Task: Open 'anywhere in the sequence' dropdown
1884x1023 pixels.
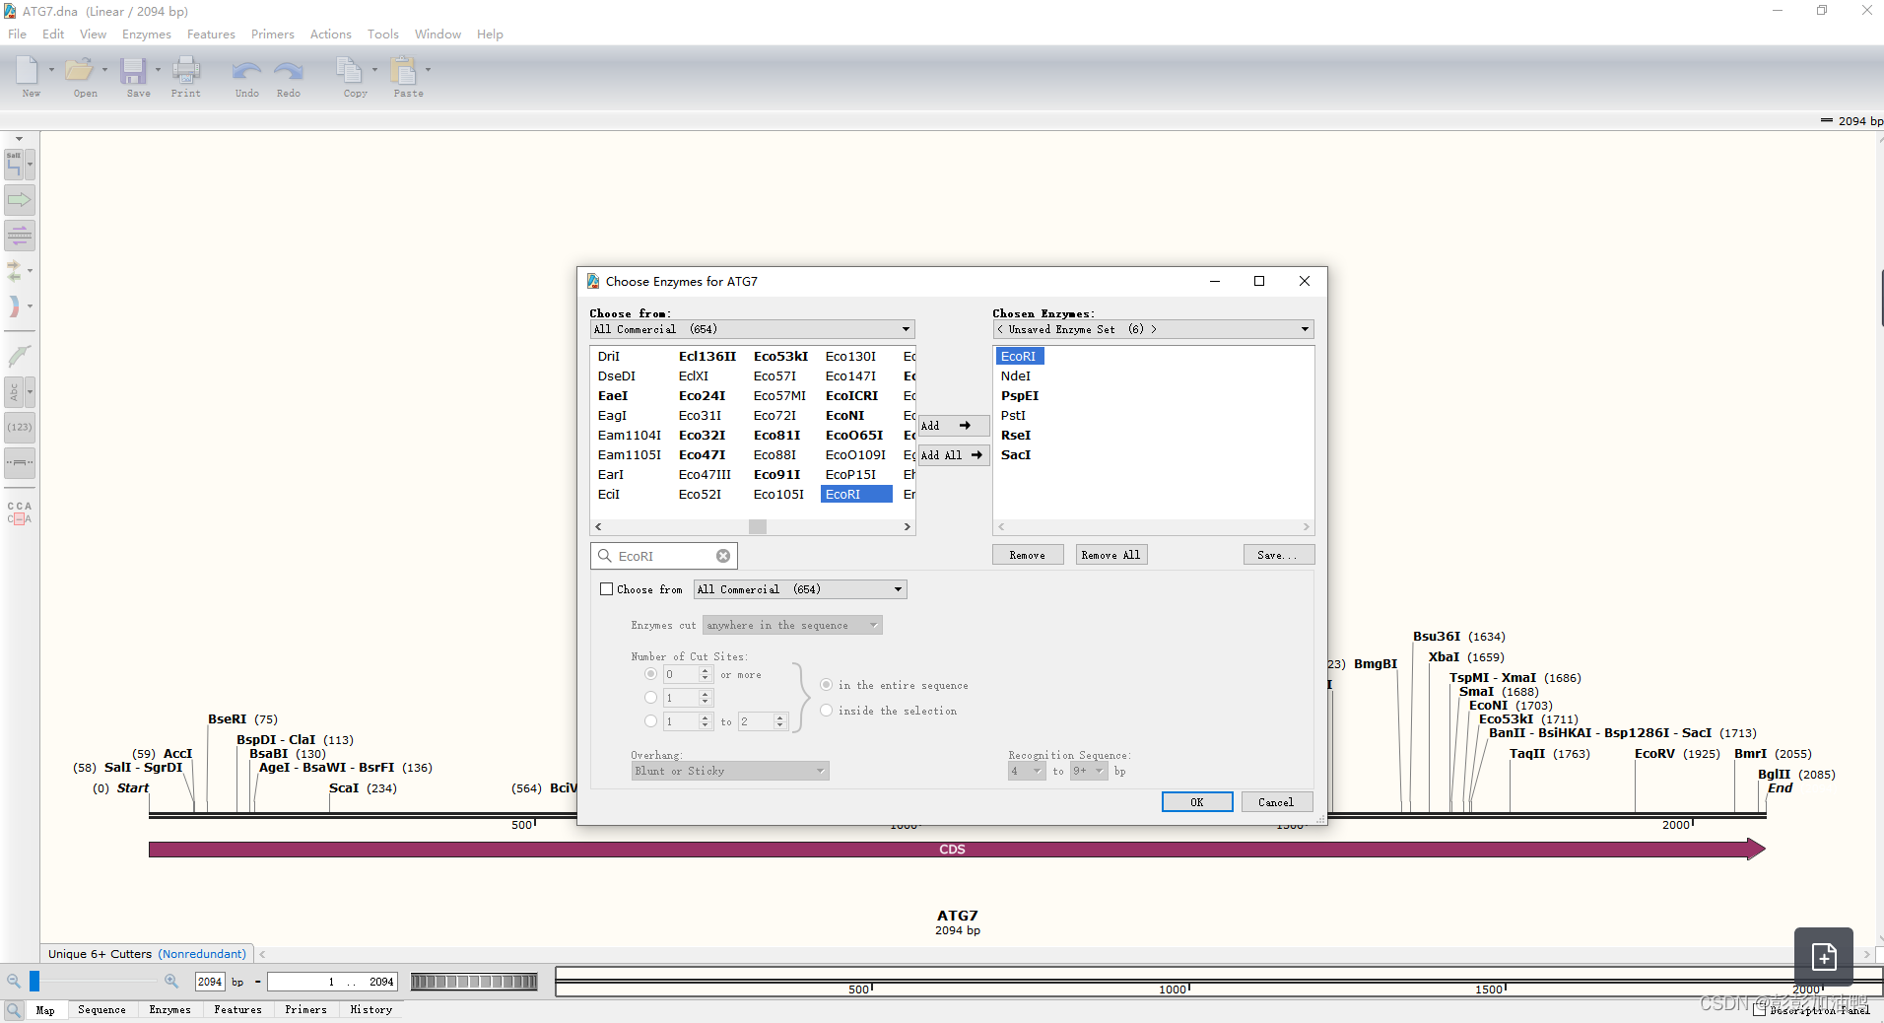Action: coord(792,625)
